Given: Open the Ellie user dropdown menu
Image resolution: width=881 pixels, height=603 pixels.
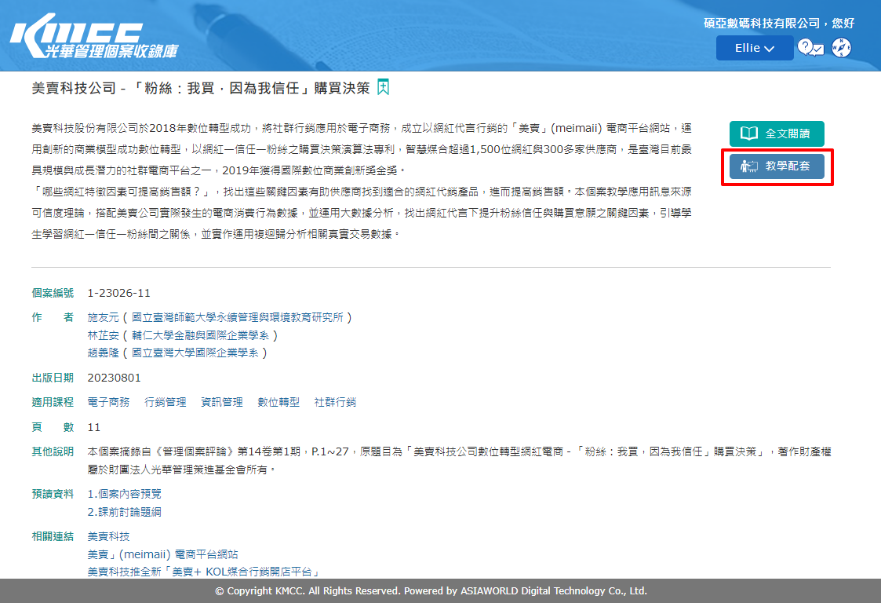Looking at the screenshot, I should 755,48.
